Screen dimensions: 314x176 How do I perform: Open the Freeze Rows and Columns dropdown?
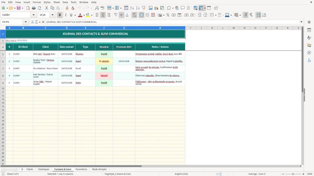pyautogui.click(x=205, y=8)
